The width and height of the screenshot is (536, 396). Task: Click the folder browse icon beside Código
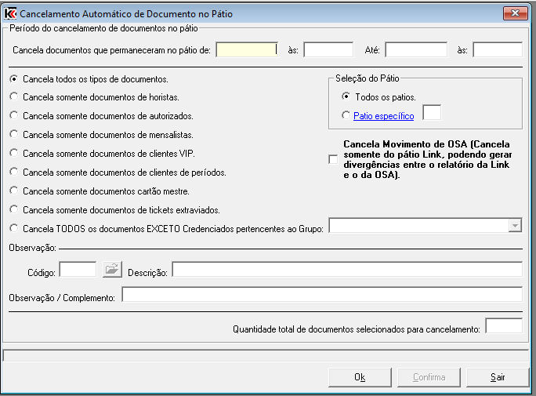114,270
